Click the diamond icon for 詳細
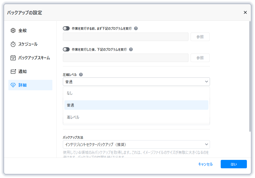This screenshot has height=178, width=255. [x=13, y=85]
